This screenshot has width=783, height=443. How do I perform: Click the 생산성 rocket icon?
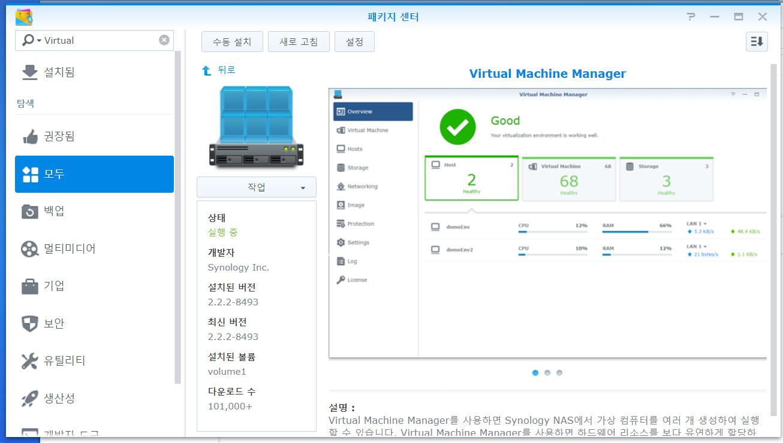click(x=29, y=399)
